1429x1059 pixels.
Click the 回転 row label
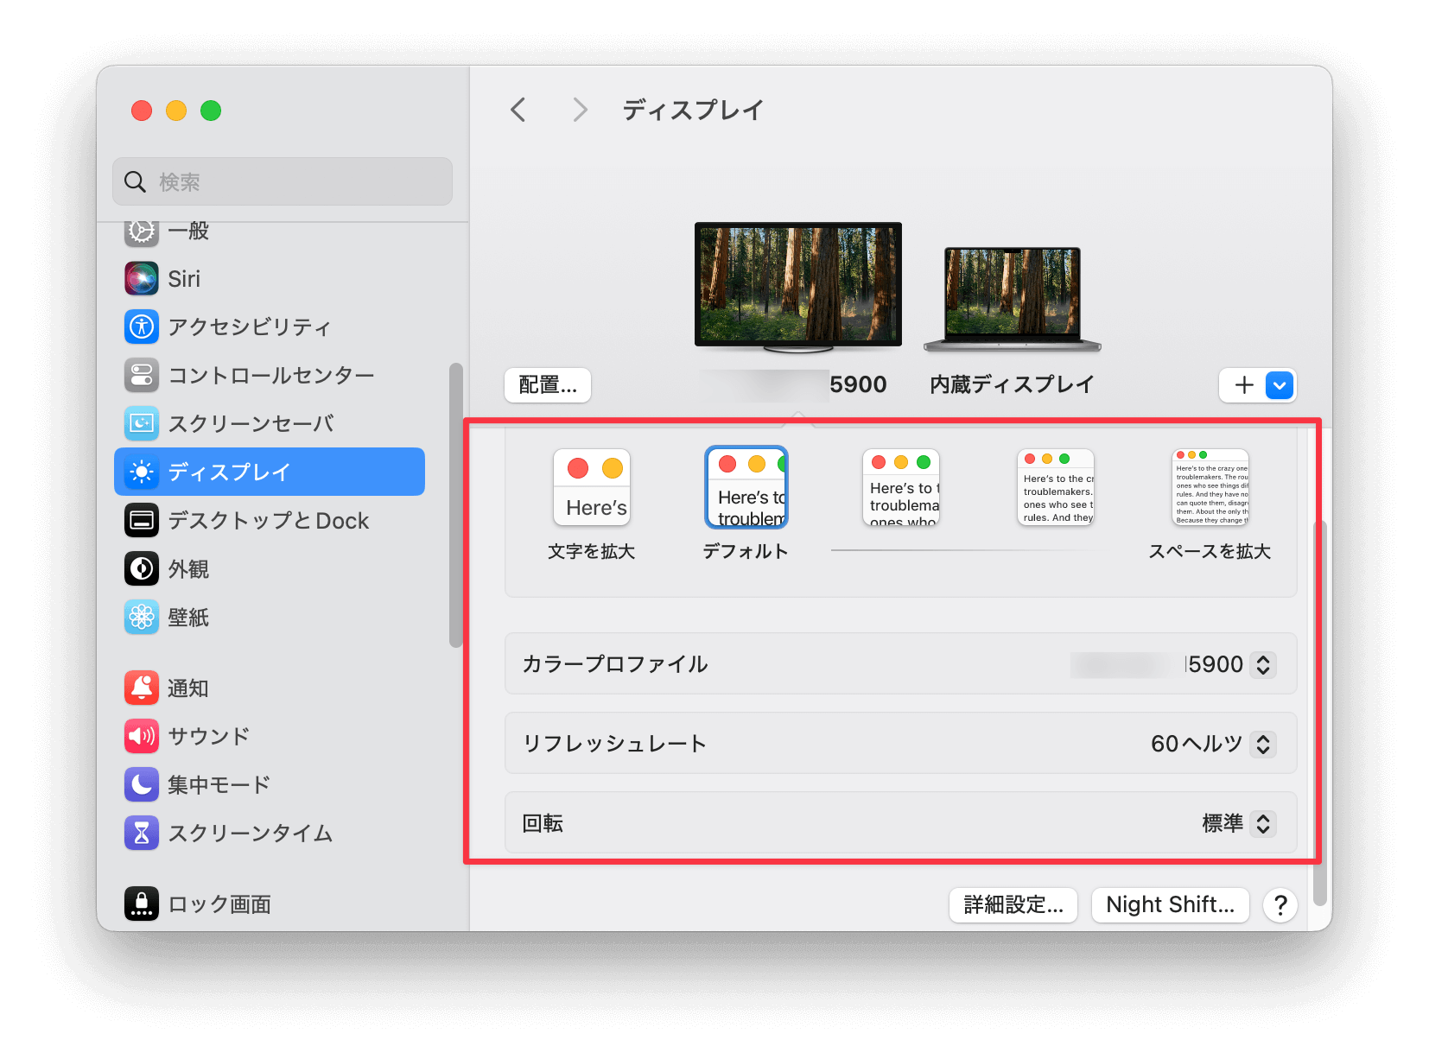tap(543, 822)
